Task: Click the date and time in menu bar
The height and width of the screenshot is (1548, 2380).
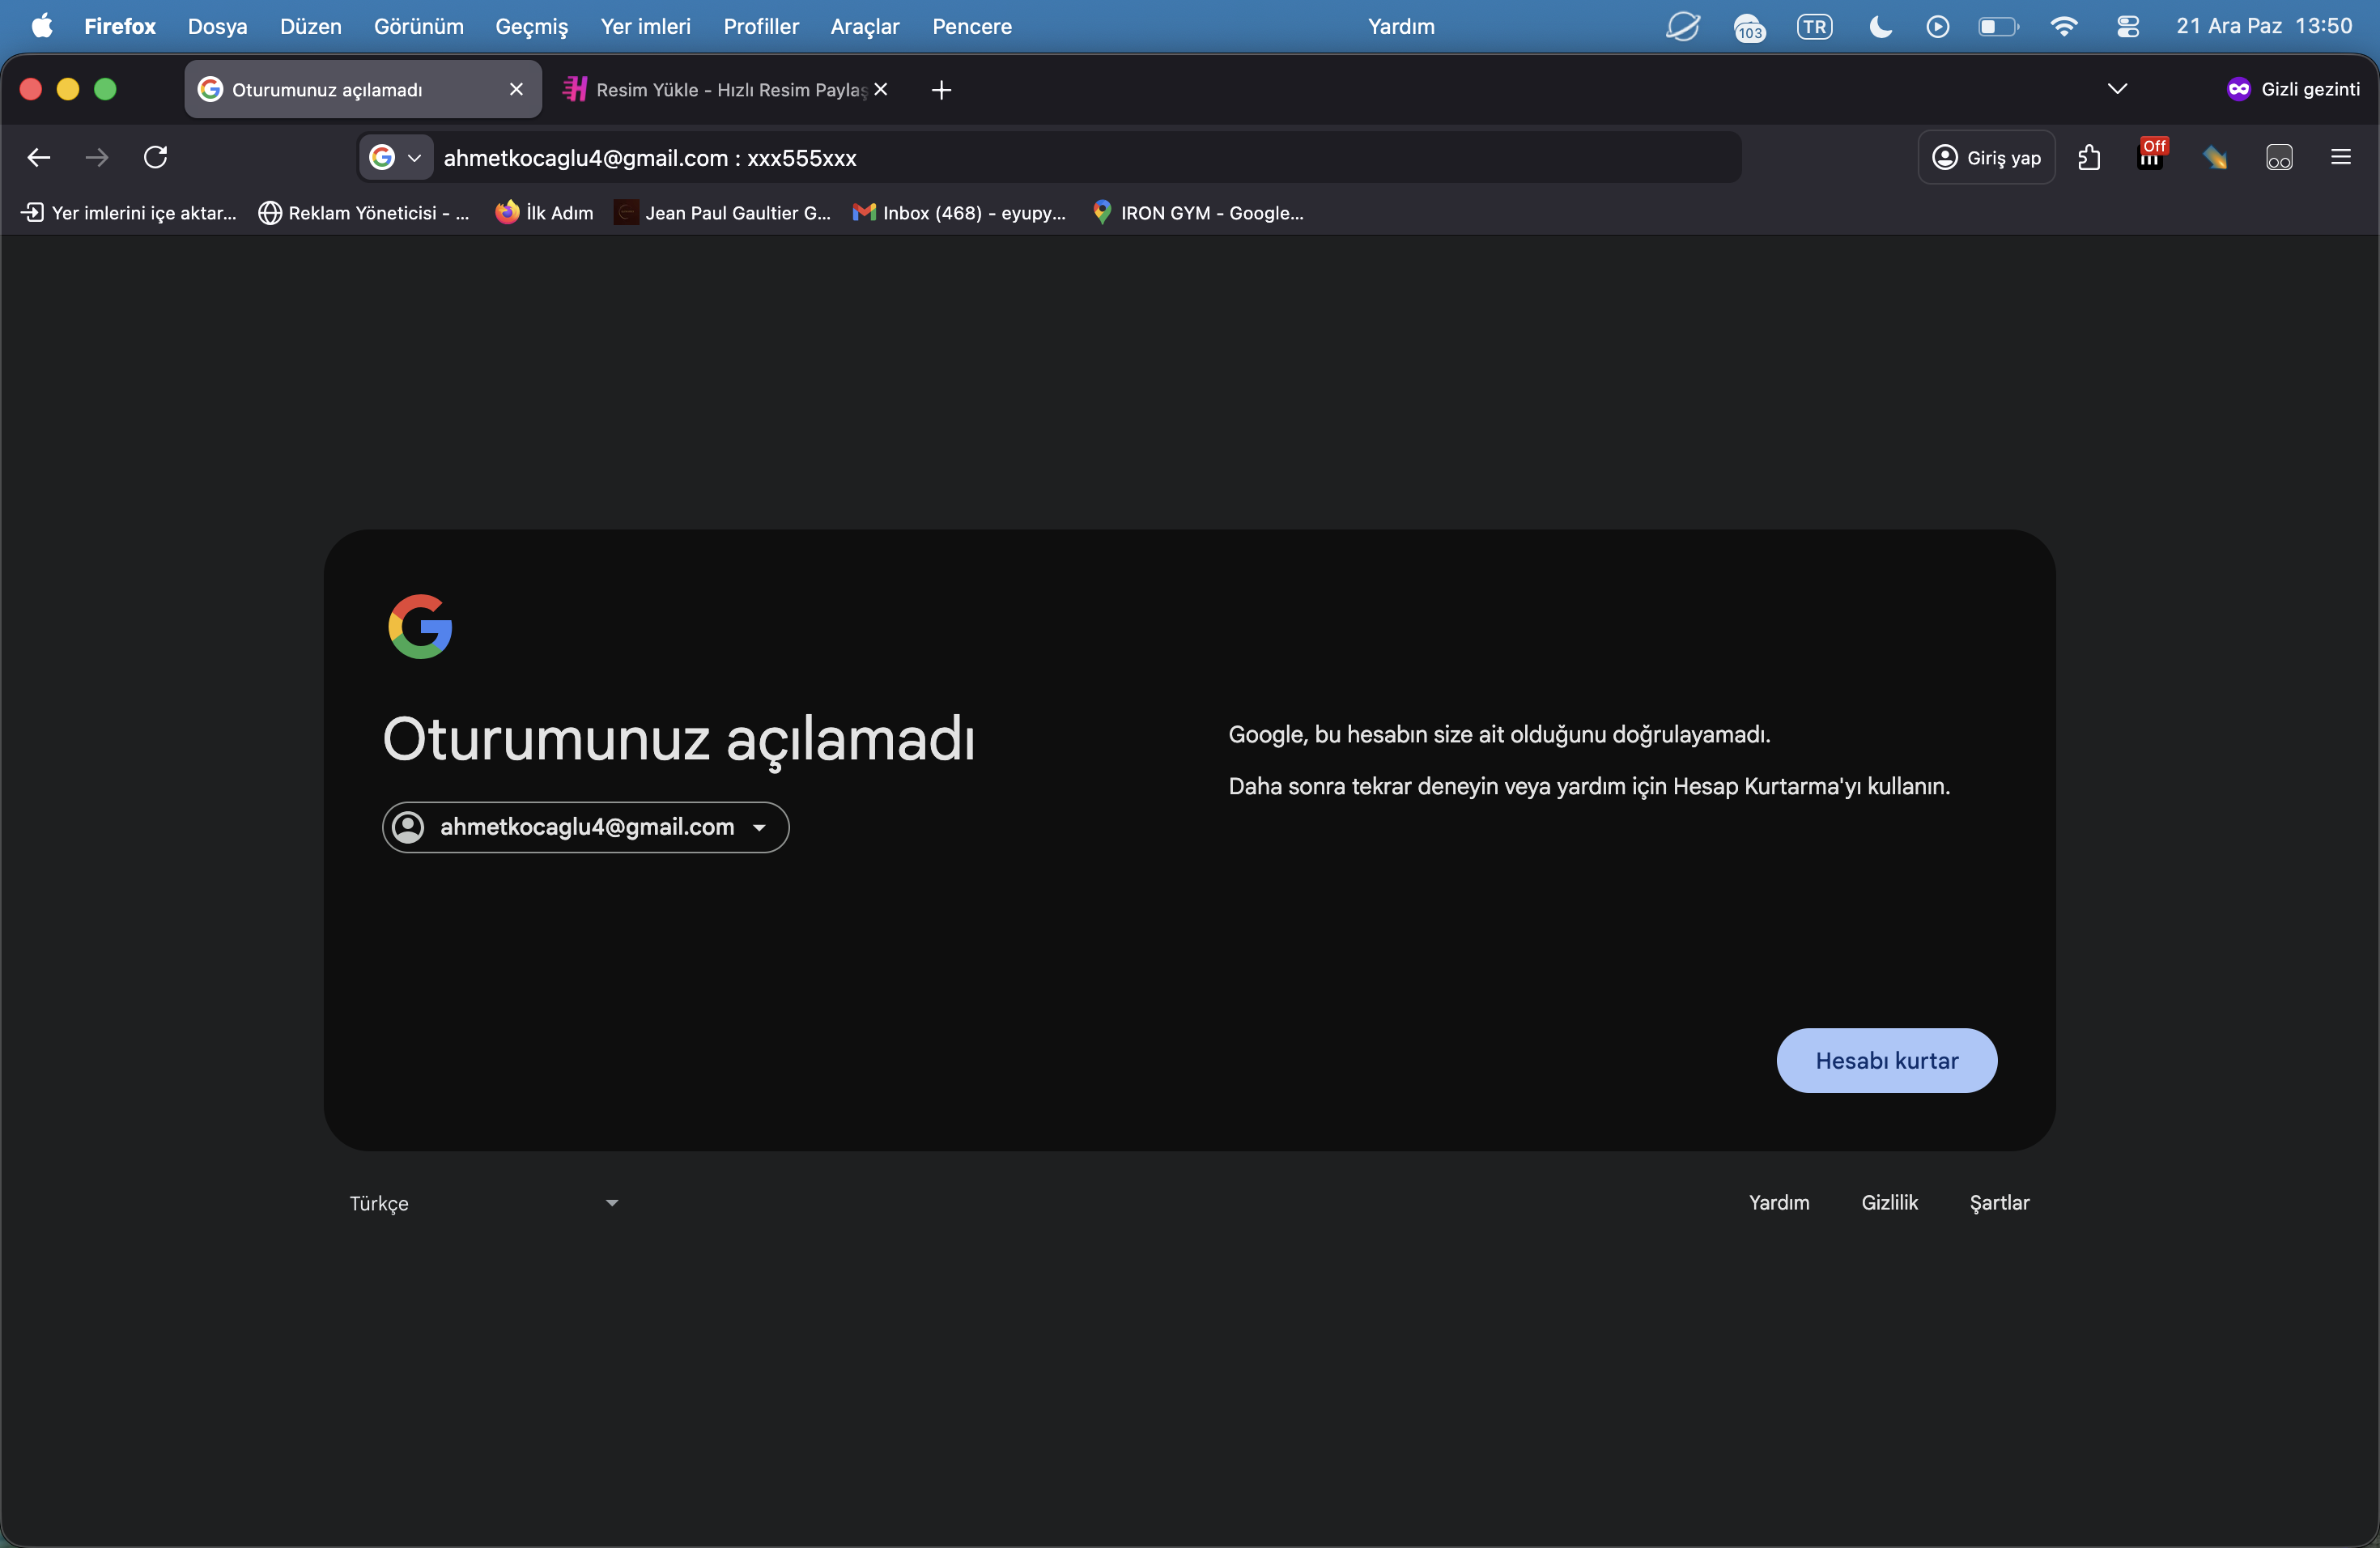Action: tap(2264, 26)
